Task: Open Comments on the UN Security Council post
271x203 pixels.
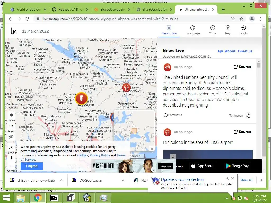Action: 173,115
